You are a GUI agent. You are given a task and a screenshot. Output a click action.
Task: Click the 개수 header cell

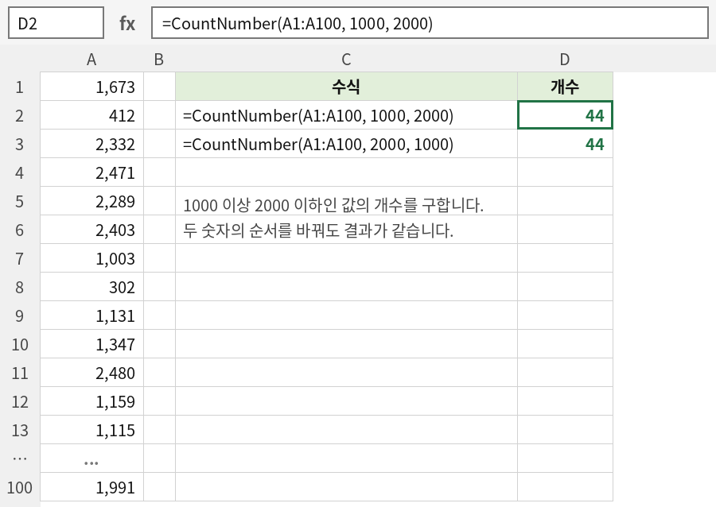[x=565, y=87]
